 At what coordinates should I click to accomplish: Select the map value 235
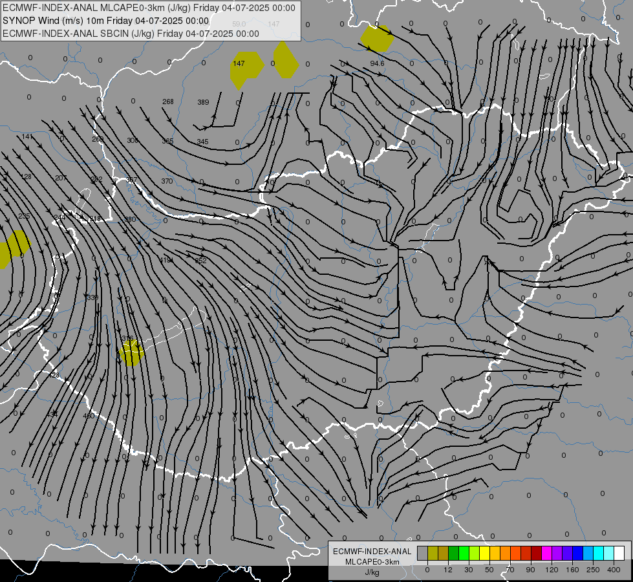pyautogui.click(x=24, y=216)
